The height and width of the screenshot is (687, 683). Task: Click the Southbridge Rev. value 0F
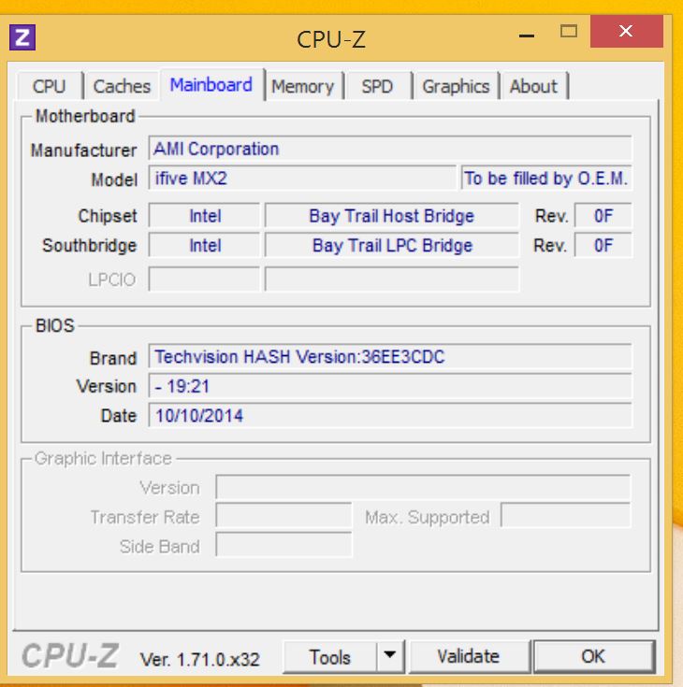(x=603, y=245)
